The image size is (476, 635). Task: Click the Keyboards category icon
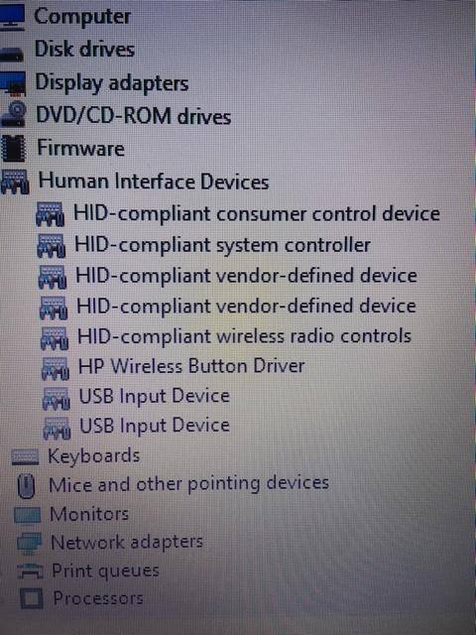coord(26,456)
